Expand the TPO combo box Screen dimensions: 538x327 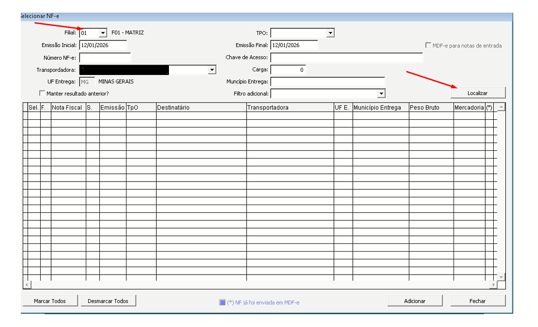pyautogui.click(x=330, y=33)
